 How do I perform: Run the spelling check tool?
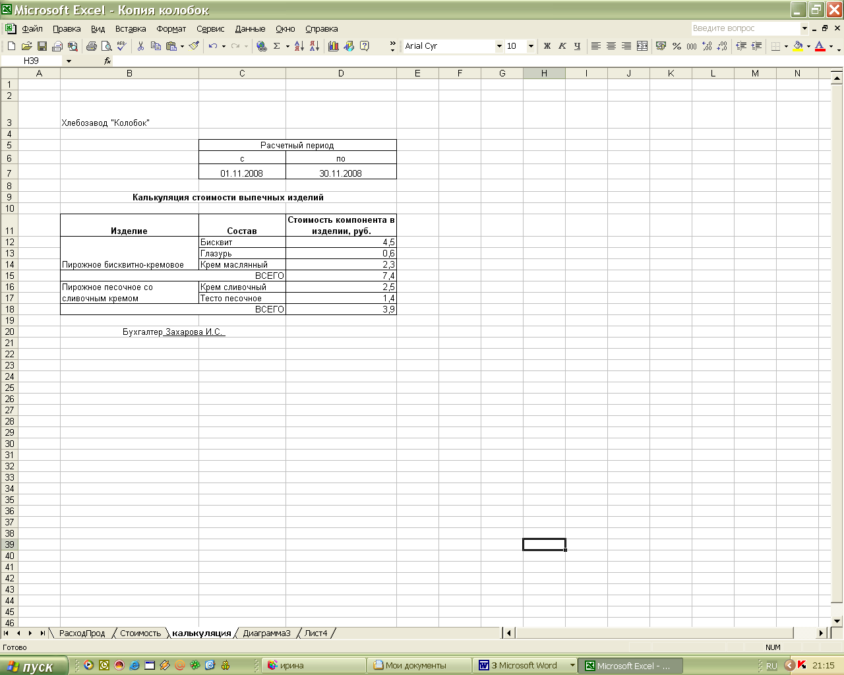(121, 46)
